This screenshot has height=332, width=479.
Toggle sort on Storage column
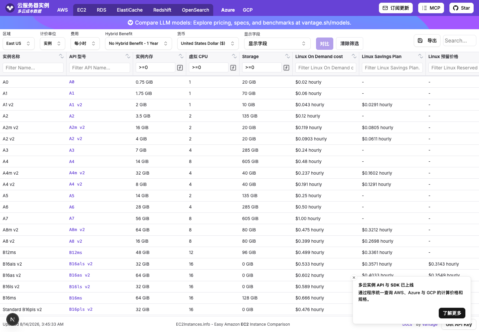tap(287, 56)
